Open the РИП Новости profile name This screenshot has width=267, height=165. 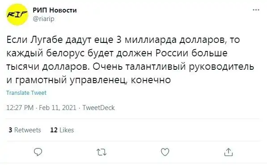click(55, 10)
